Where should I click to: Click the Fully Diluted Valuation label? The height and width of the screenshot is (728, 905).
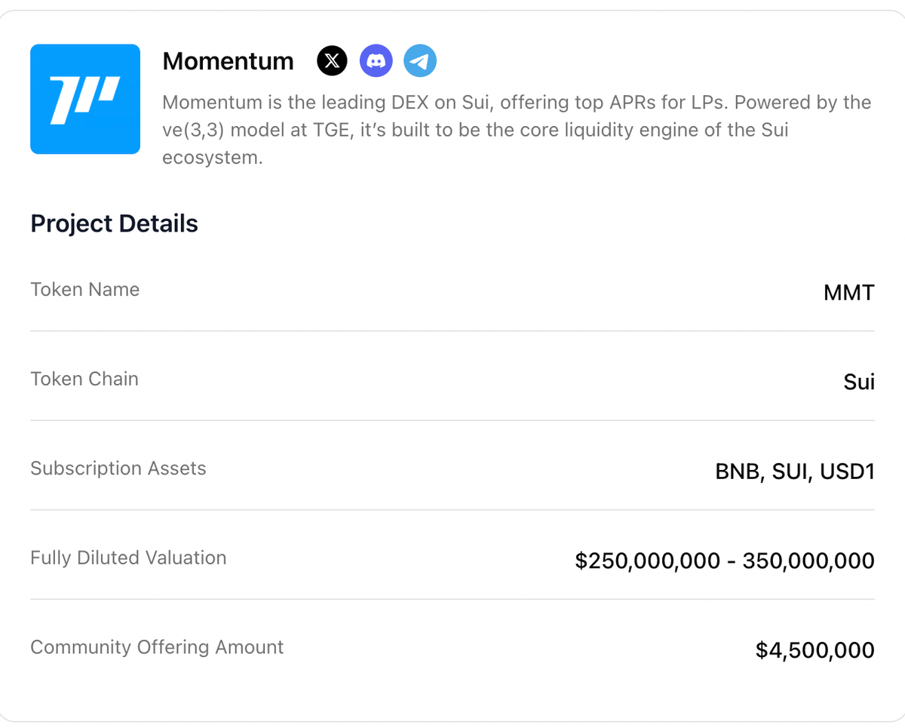(128, 558)
